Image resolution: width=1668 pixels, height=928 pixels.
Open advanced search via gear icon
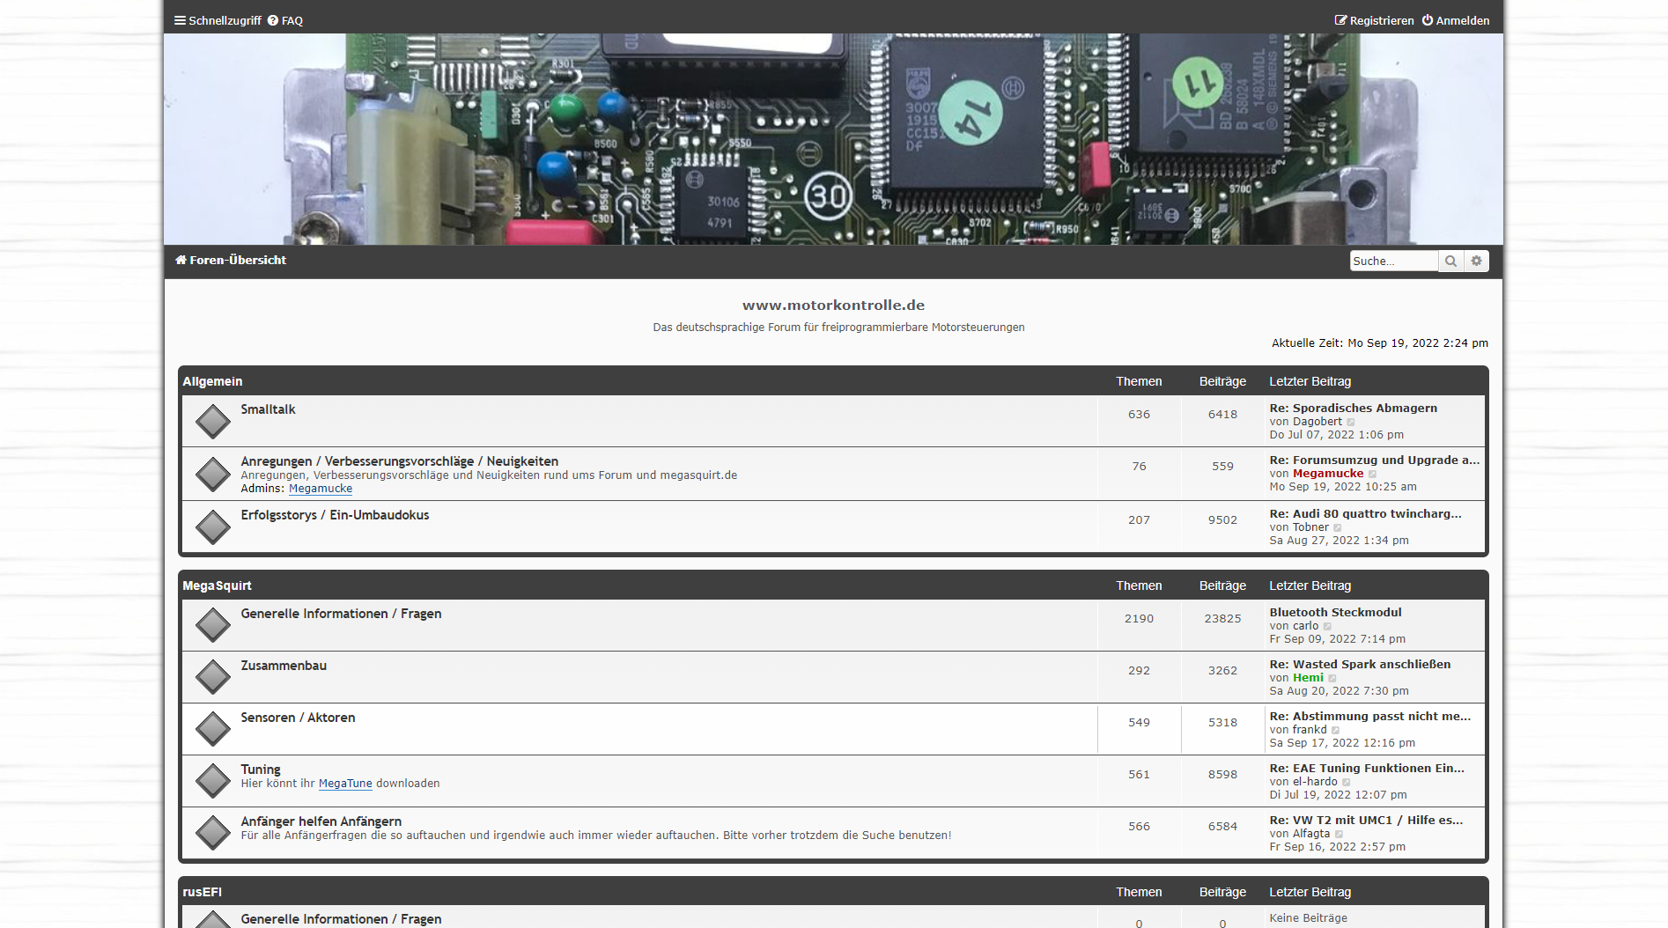[x=1477, y=261]
